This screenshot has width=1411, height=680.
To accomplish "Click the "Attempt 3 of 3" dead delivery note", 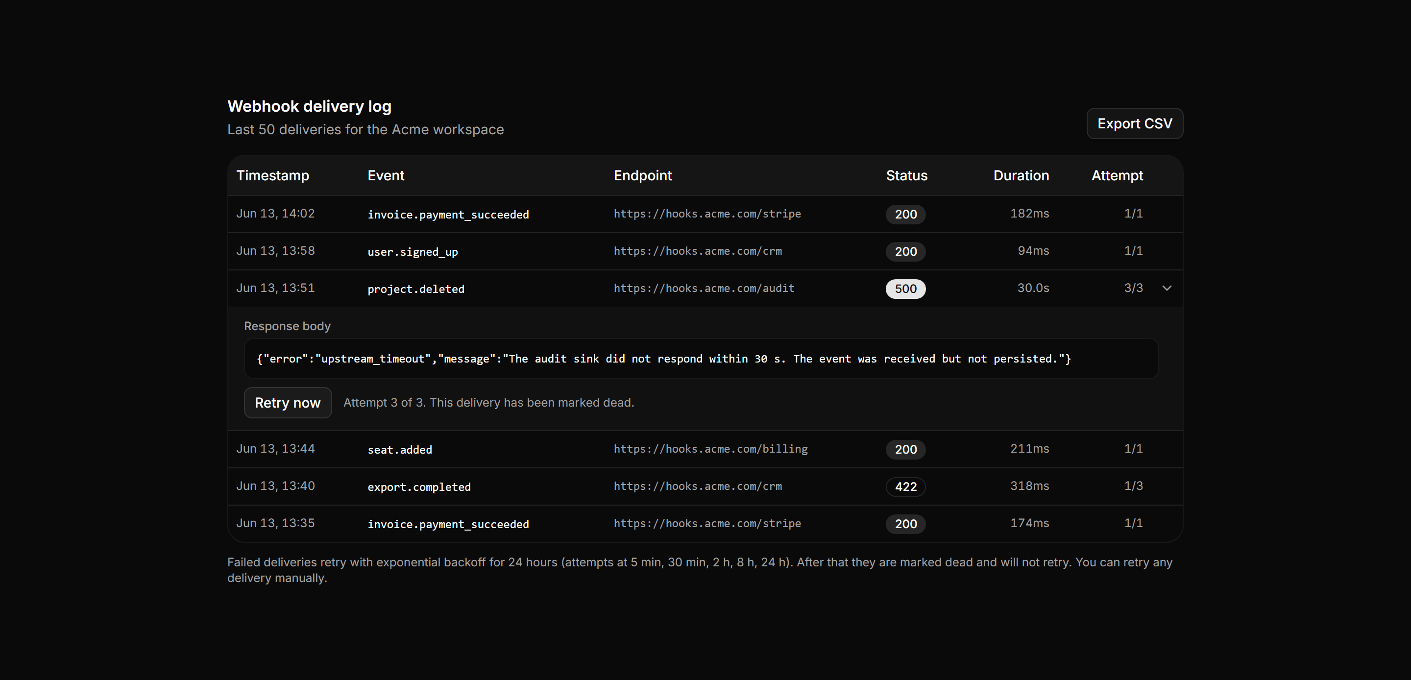I will [488, 403].
